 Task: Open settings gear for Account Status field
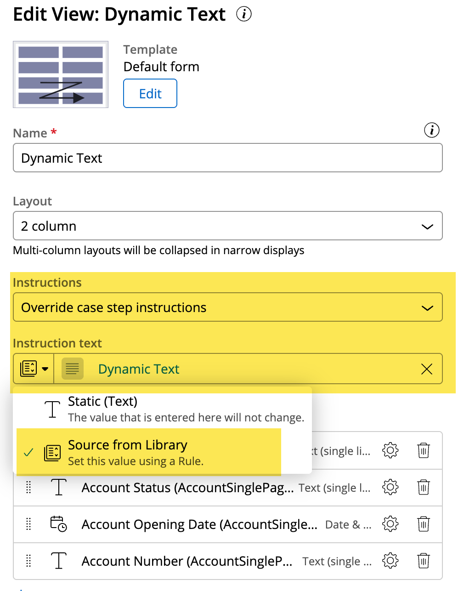pyautogui.click(x=390, y=487)
